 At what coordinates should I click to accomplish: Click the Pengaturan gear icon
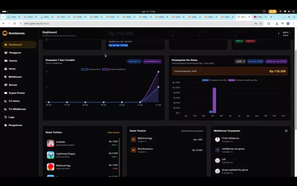pos(6,125)
